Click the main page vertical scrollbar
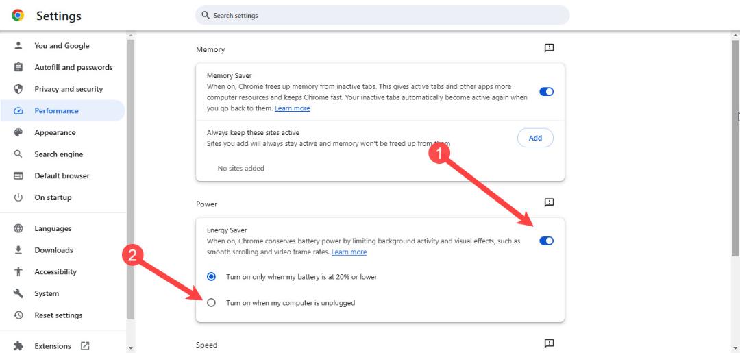Viewport: 740px width, 353px height. pyautogui.click(x=735, y=149)
